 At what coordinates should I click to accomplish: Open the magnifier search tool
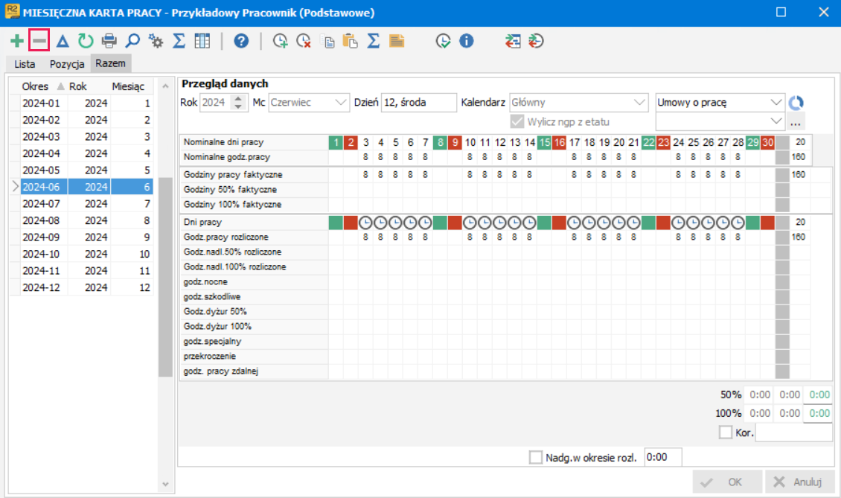coord(132,41)
